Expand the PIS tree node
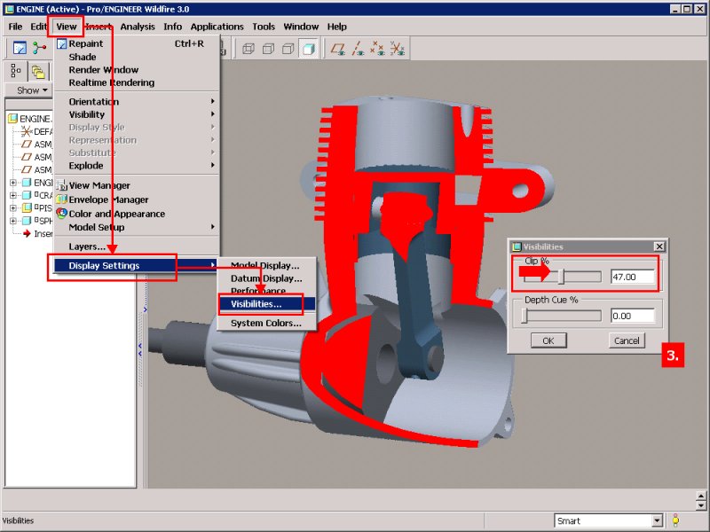 (13, 208)
